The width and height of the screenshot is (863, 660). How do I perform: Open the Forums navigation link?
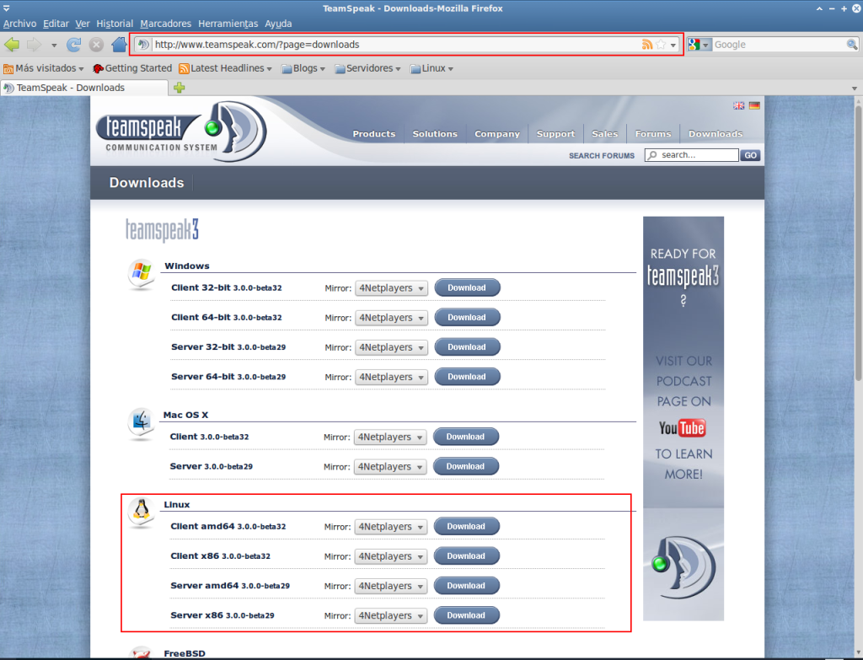click(x=653, y=134)
